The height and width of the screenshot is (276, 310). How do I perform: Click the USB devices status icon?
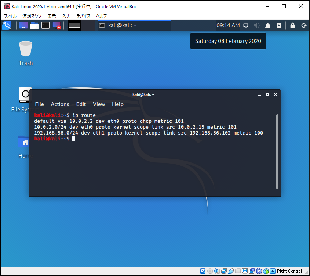(231, 271)
